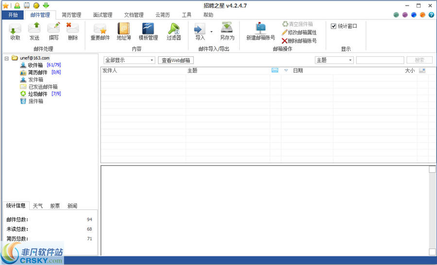Sort by the 发件人 column header
This screenshot has width=437, height=265.
click(x=110, y=71)
